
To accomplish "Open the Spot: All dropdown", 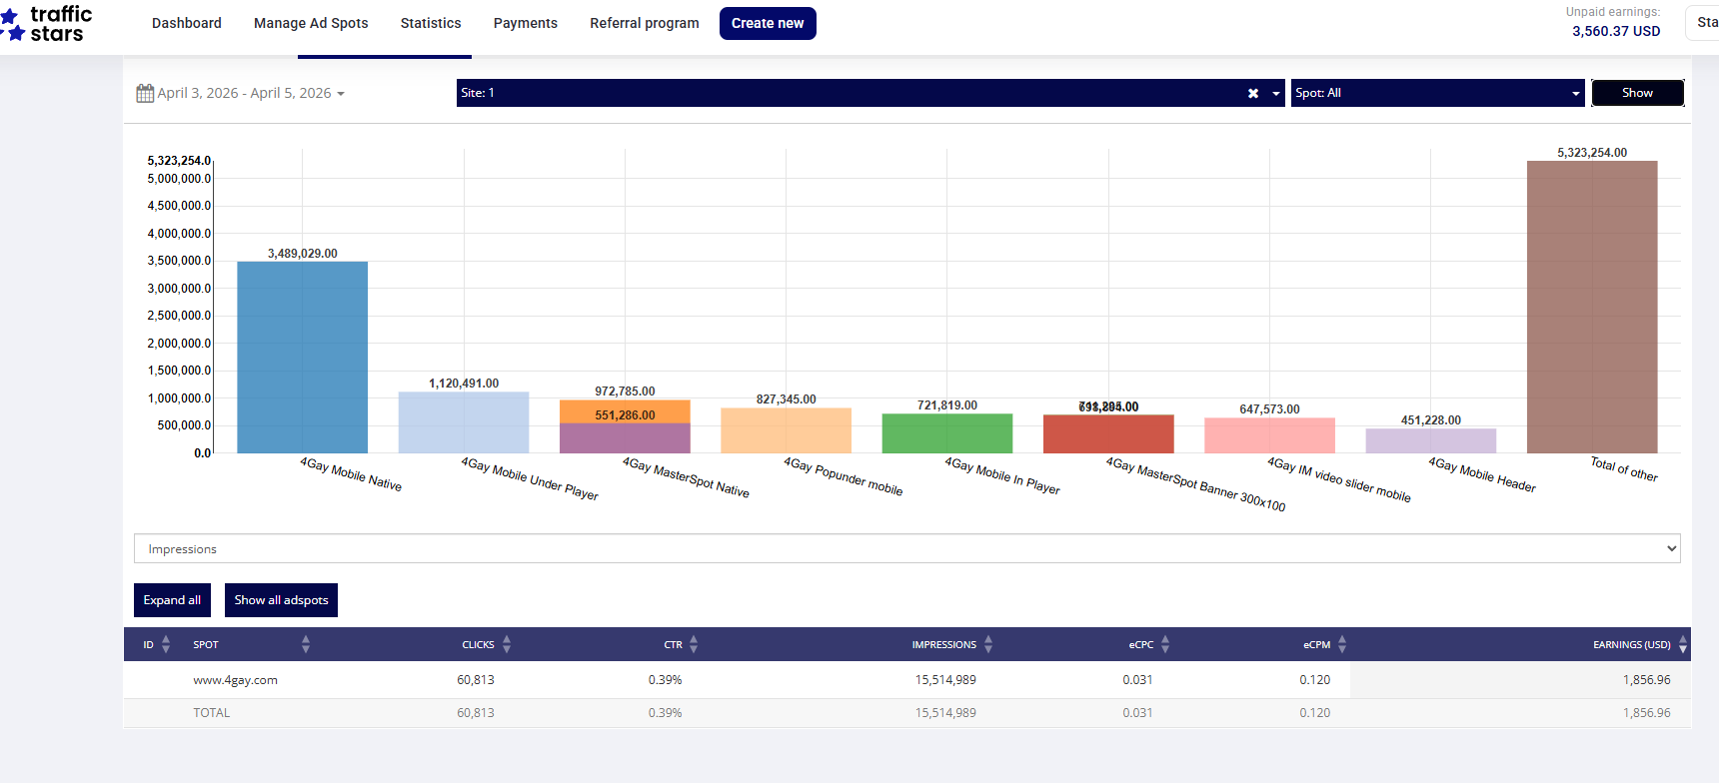I will coord(1436,93).
